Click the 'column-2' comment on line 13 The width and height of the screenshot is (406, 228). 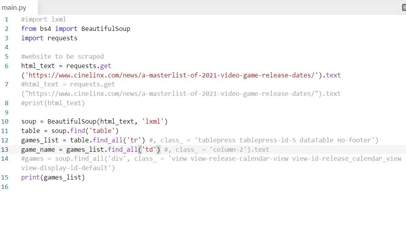click(x=228, y=149)
